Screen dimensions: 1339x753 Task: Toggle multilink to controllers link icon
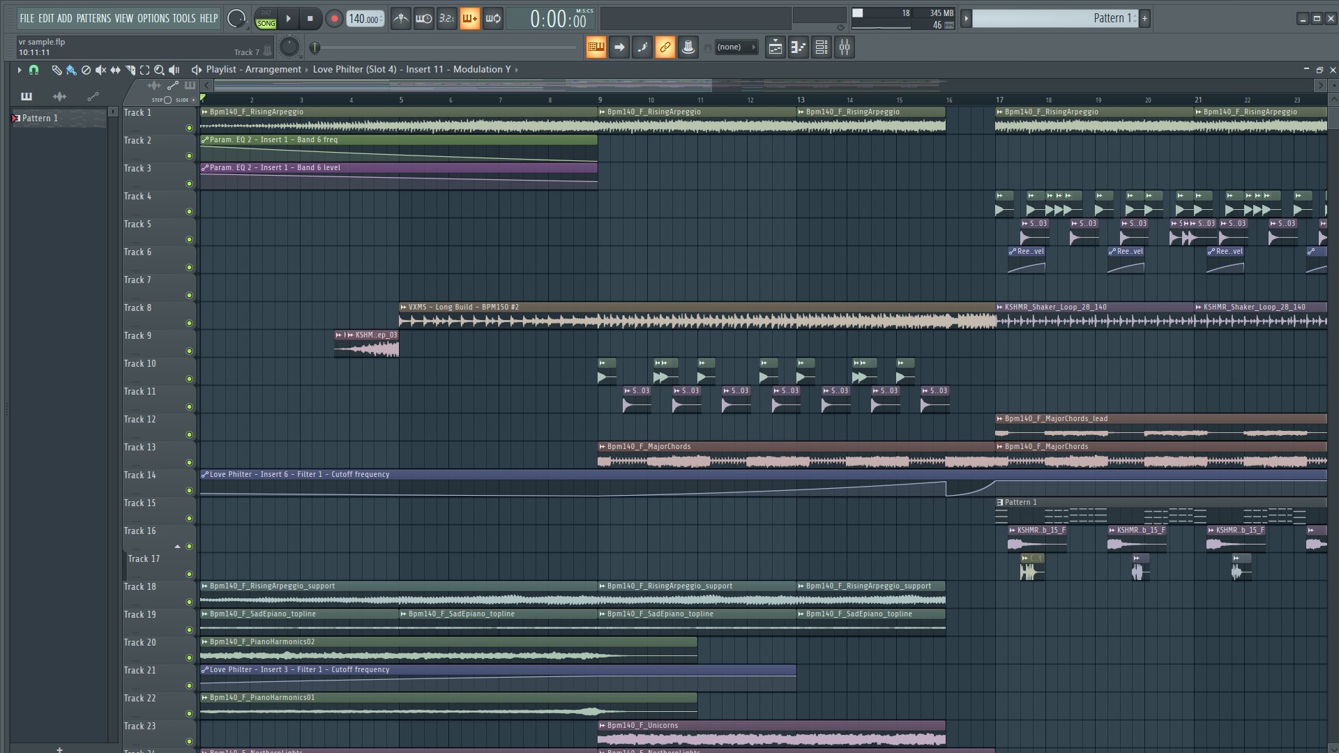pos(665,47)
